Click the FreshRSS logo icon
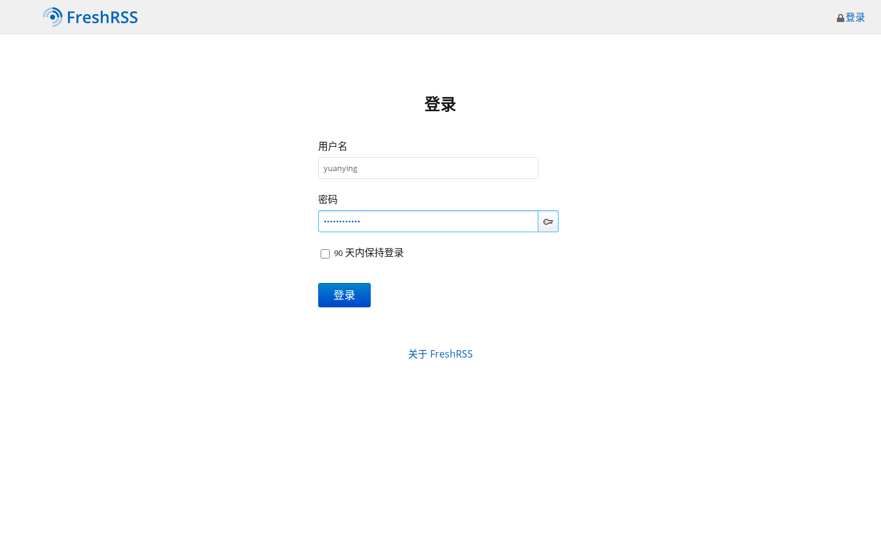 (x=53, y=17)
